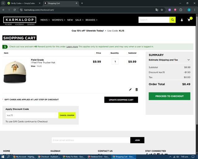Open the HOME footer link
The image size is (198, 159).
coord(6,151)
